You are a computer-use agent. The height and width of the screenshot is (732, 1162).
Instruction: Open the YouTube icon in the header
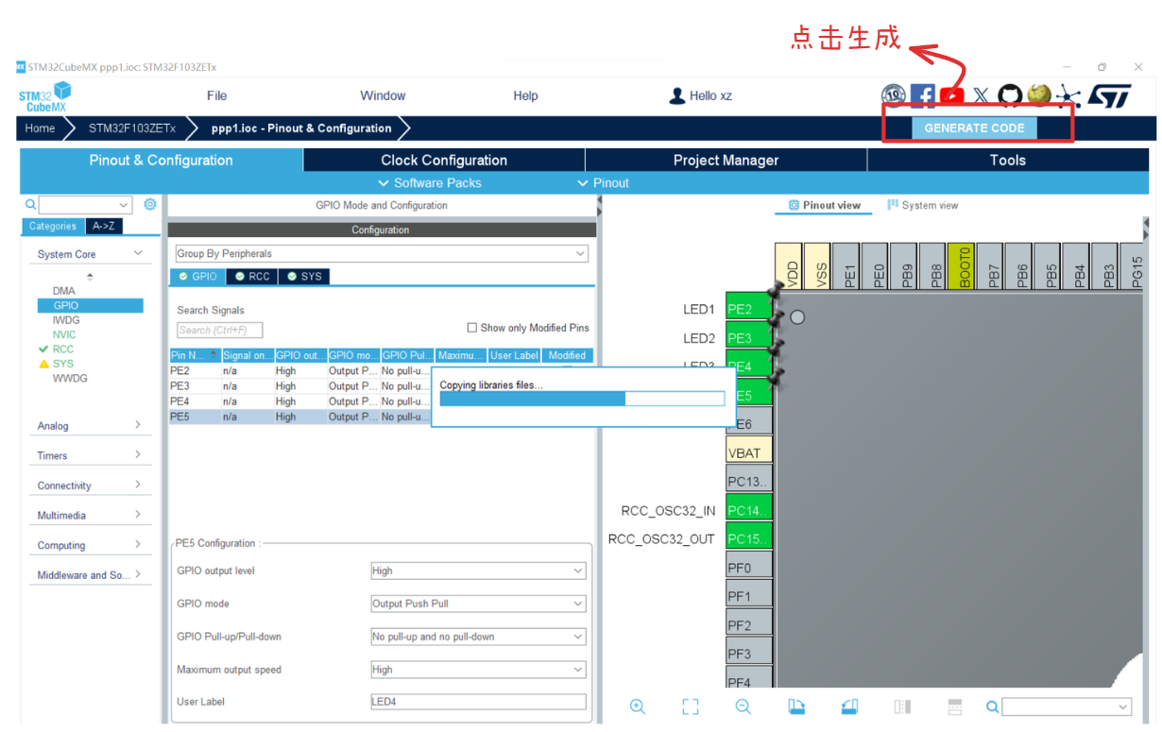[x=952, y=95]
